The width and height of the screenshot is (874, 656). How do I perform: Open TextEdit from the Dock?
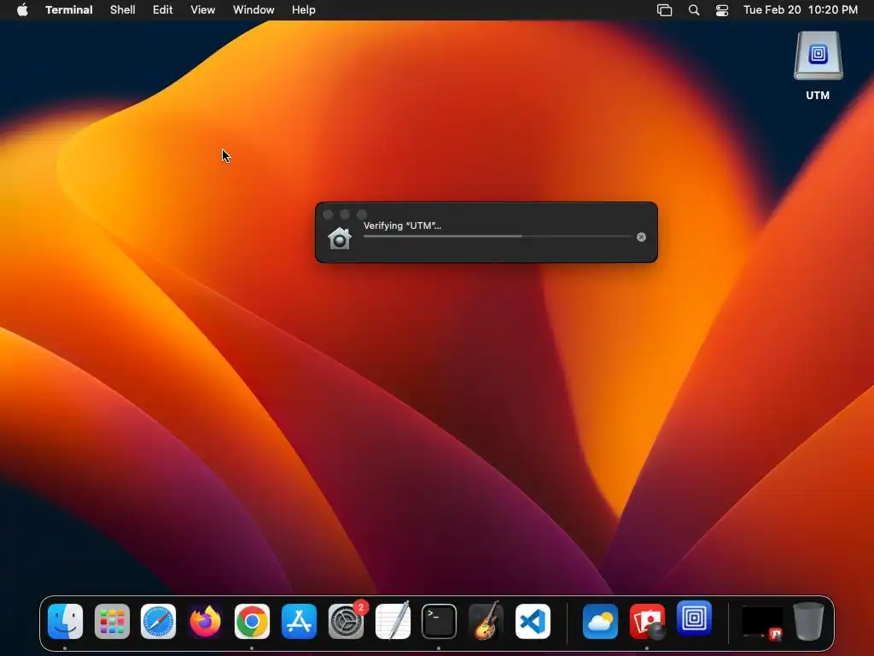coord(393,622)
